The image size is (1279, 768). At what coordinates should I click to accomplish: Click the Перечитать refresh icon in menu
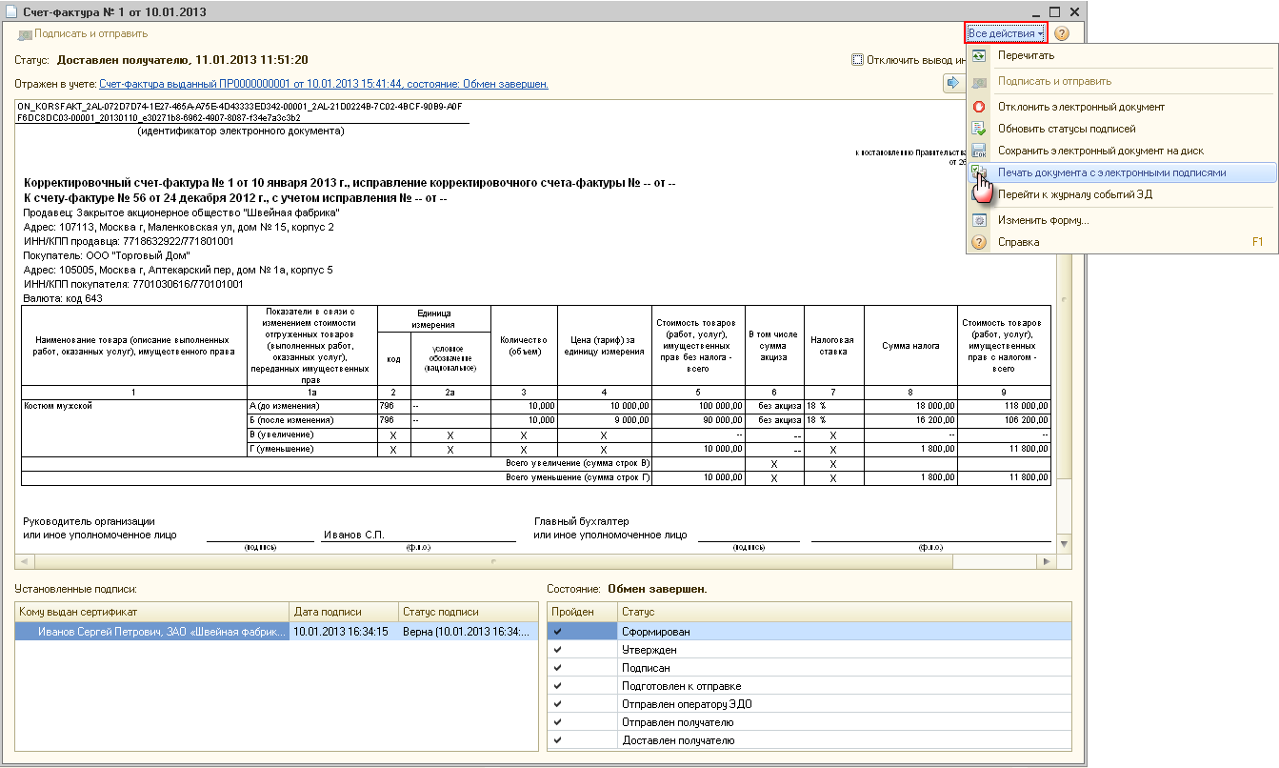[x=978, y=56]
